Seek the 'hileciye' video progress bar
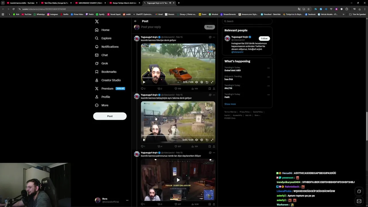 pos(178,78)
